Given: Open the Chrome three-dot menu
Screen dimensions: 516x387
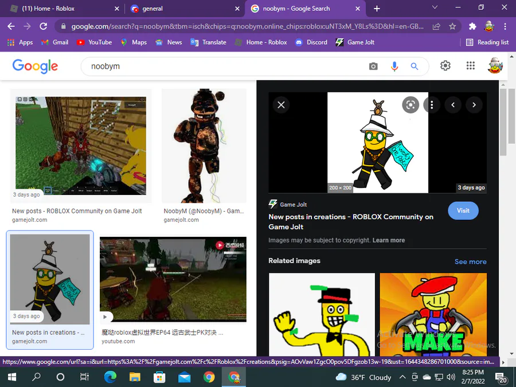Looking at the screenshot, I should [x=505, y=26].
